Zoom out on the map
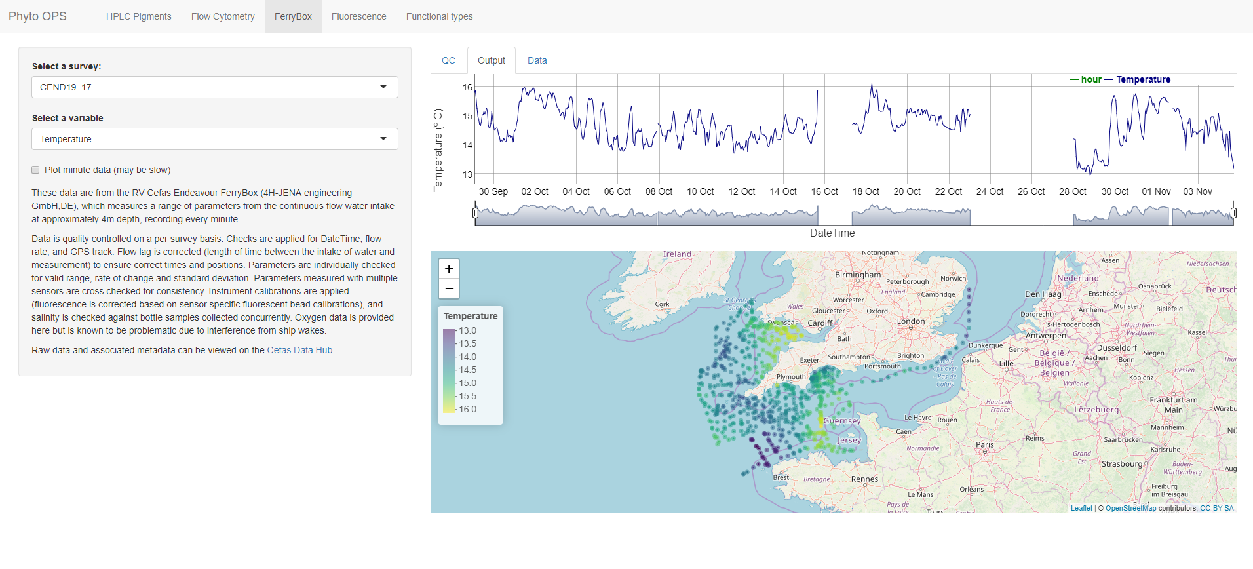The width and height of the screenshot is (1253, 569). click(x=449, y=288)
